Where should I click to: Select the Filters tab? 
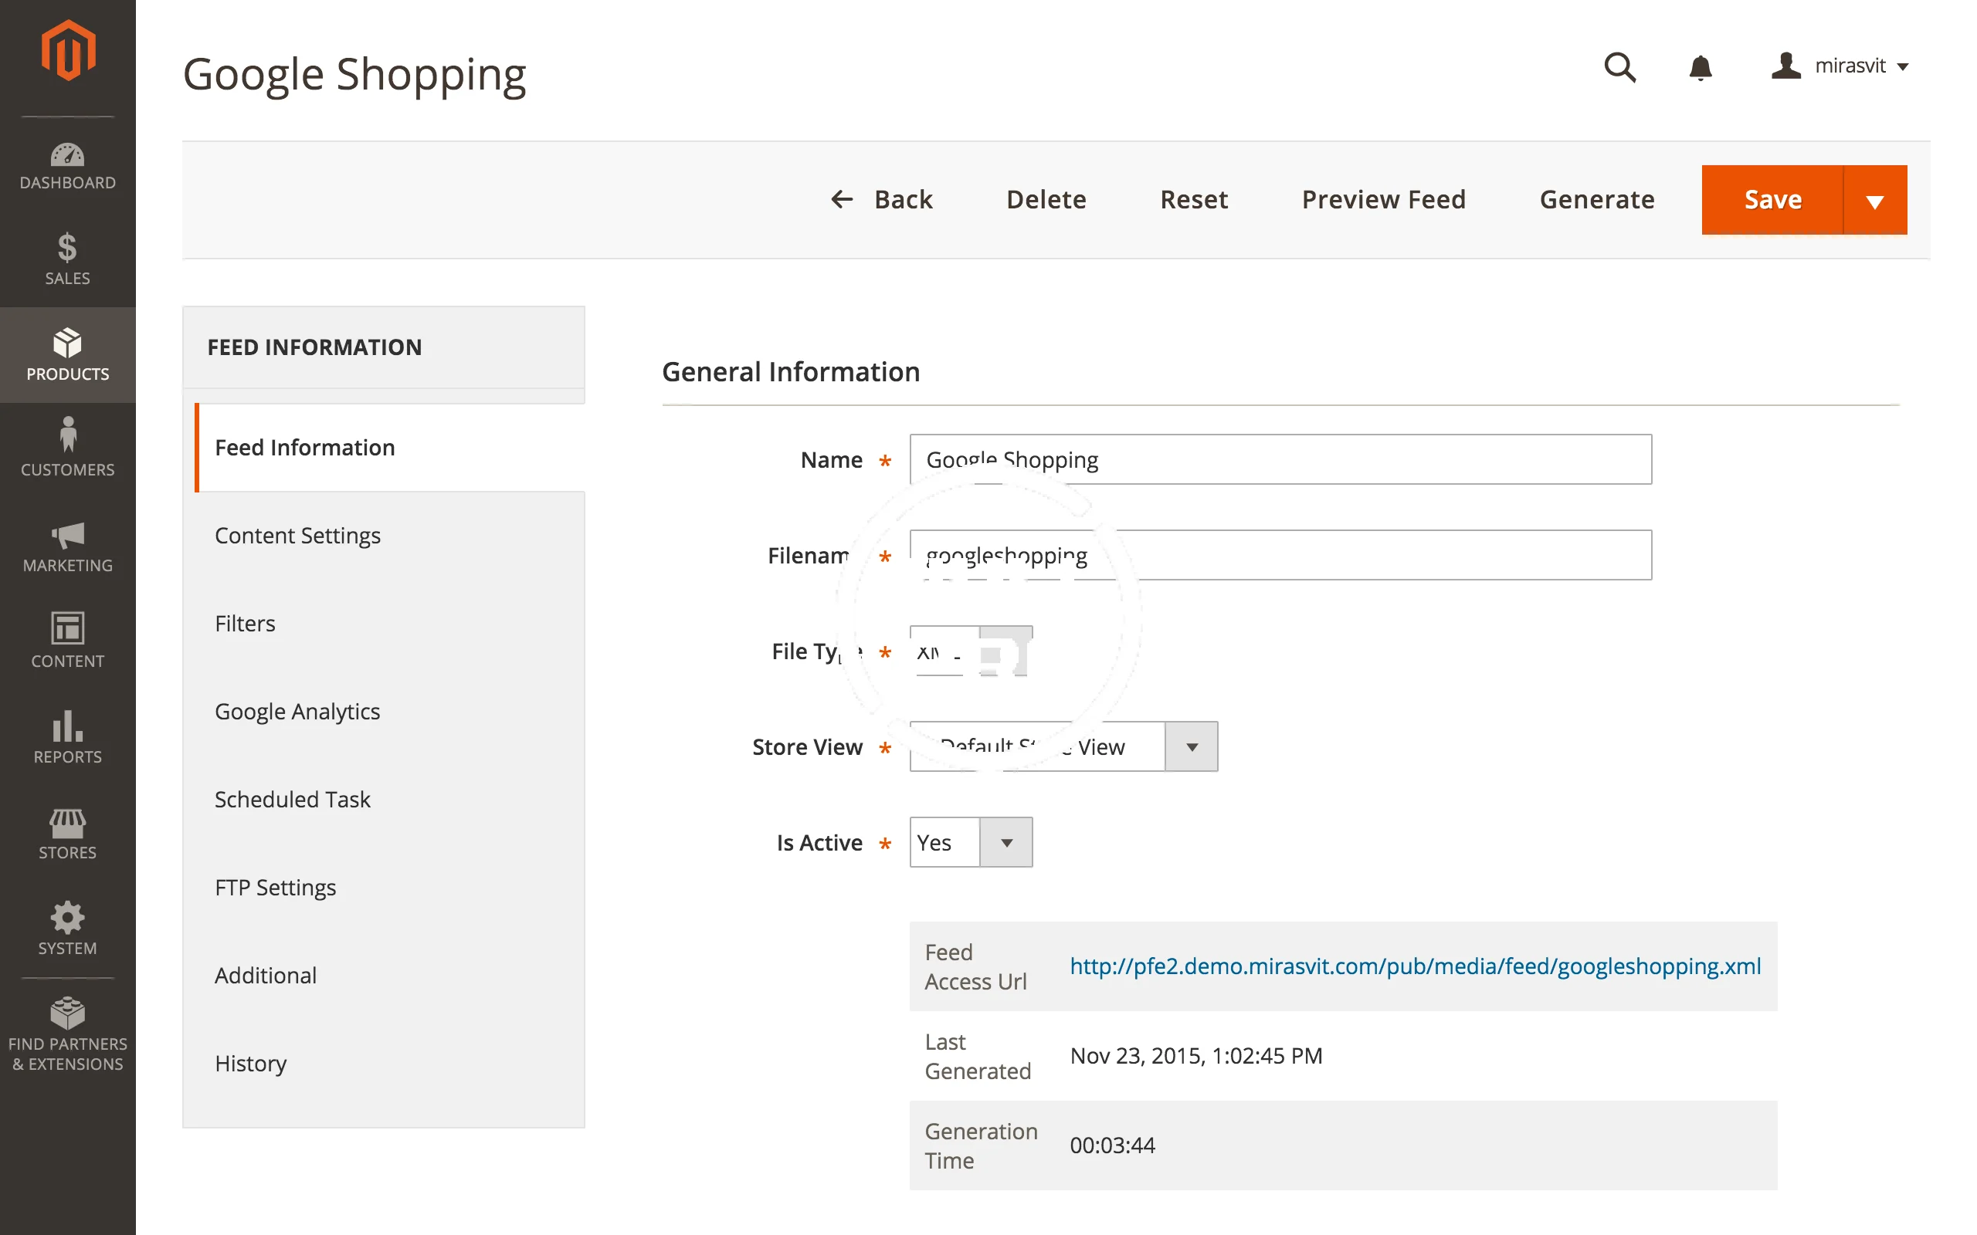pos(244,624)
